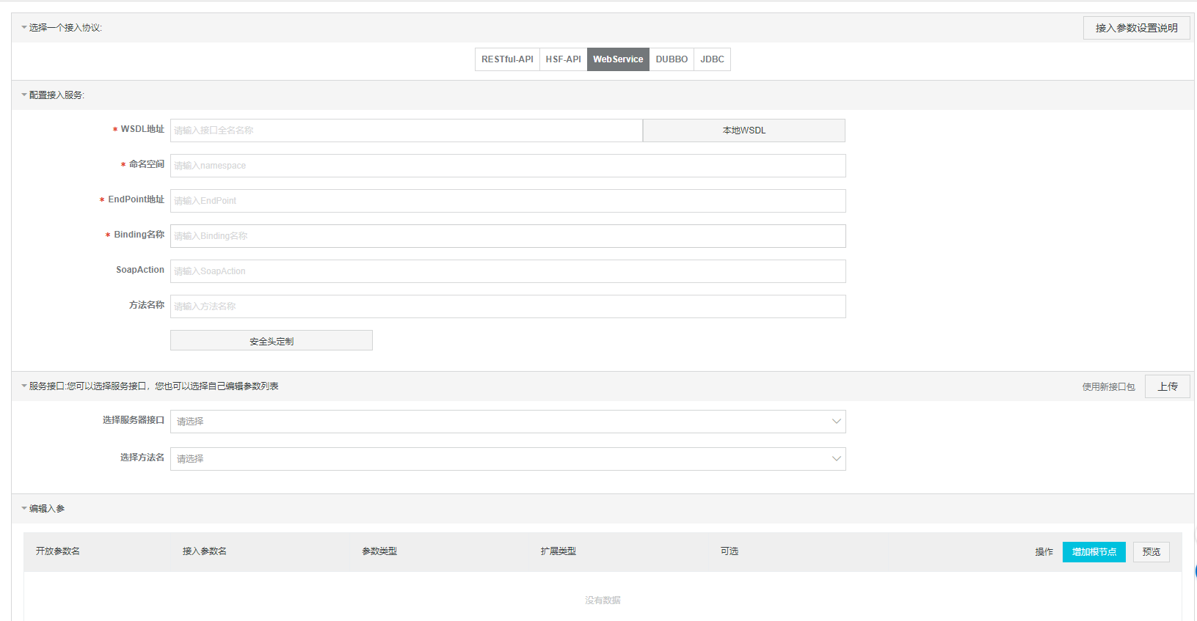Click the 预览 preview button
The image size is (1197, 621).
1151,552
